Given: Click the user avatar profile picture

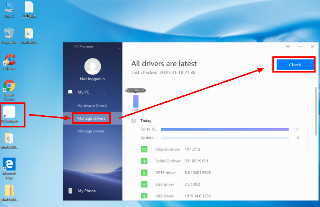Looking at the screenshot, I should (93, 66).
